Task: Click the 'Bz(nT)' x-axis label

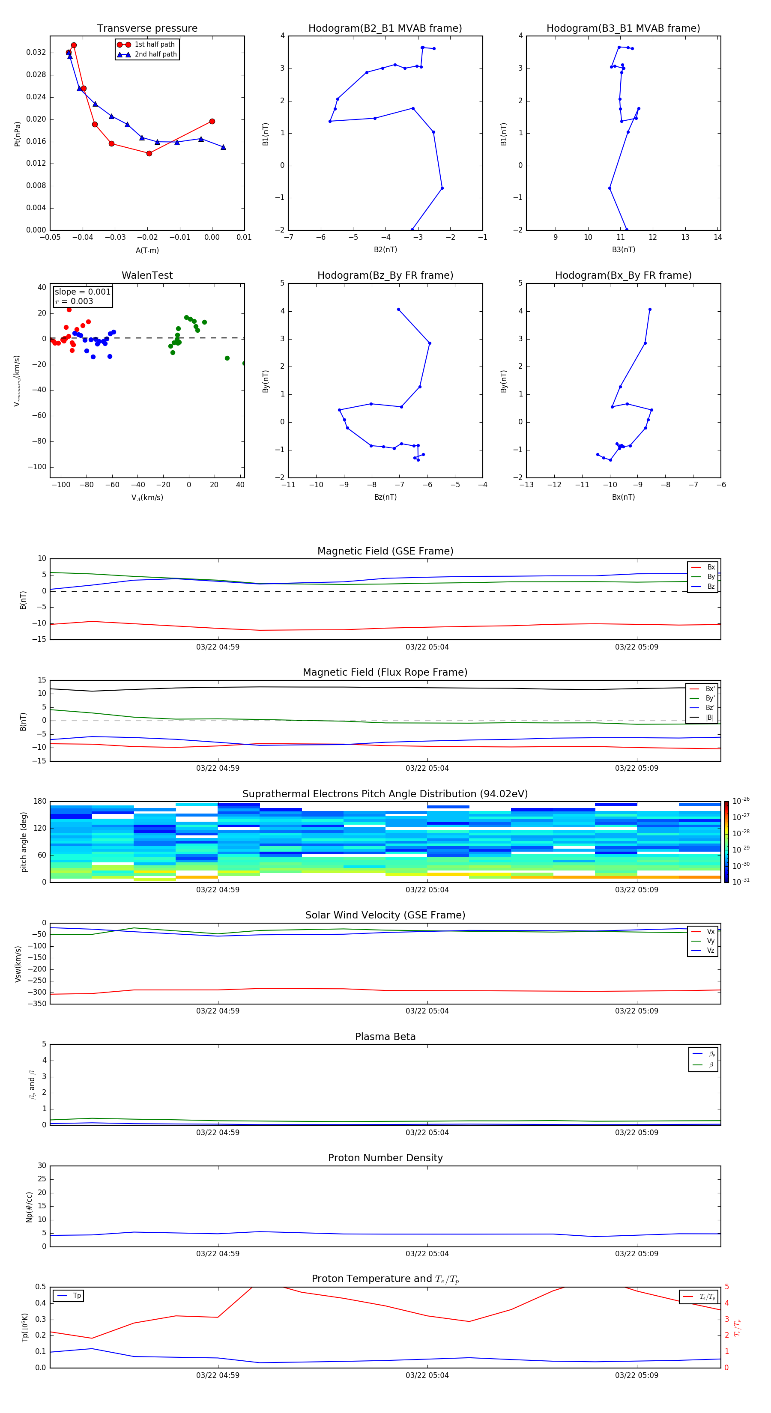Action: (x=385, y=497)
